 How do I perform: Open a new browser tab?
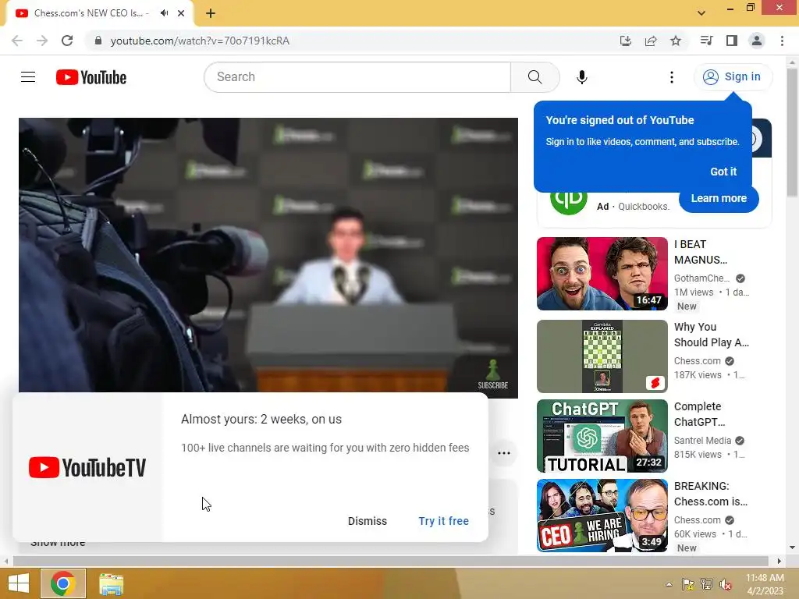(211, 13)
